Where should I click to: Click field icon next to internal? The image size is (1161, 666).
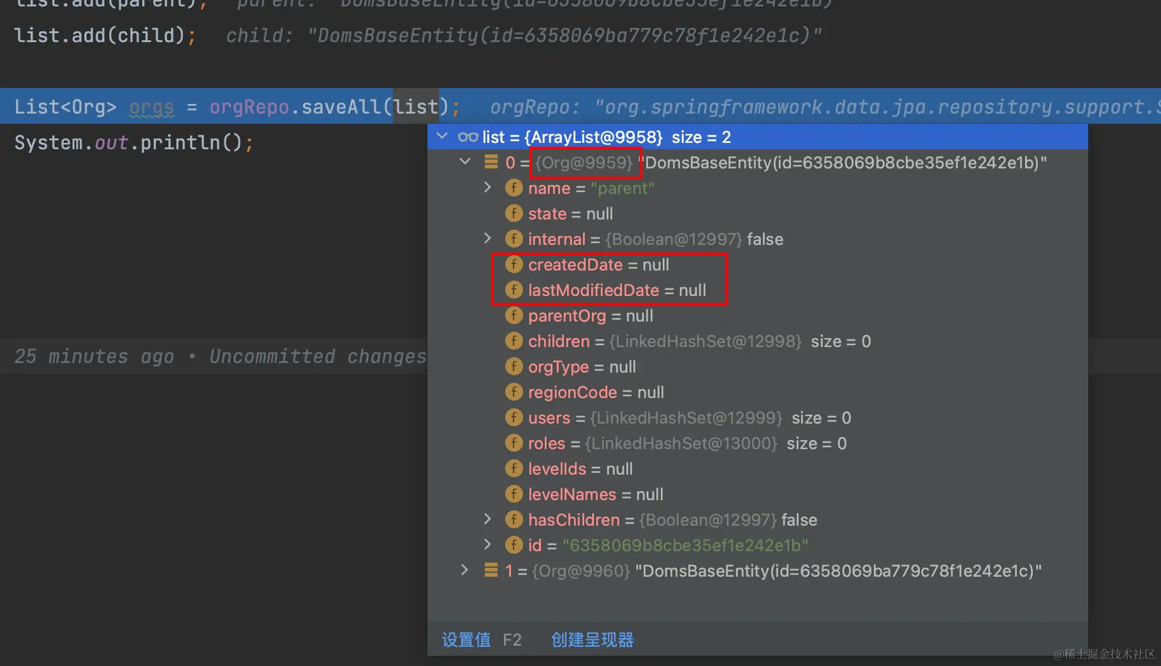(514, 239)
